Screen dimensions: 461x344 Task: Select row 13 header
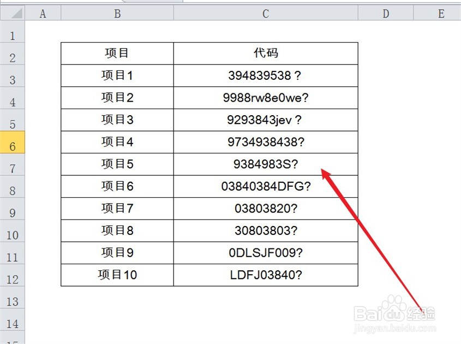click(13, 298)
